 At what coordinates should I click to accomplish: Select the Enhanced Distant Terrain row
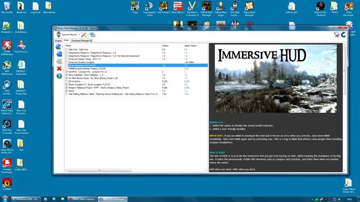(x=136, y=59)
